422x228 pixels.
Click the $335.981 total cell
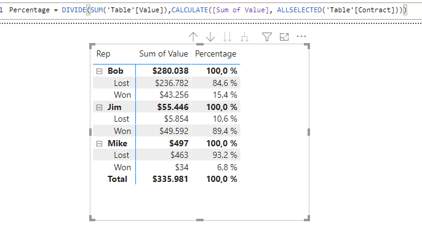click(170, 179)
